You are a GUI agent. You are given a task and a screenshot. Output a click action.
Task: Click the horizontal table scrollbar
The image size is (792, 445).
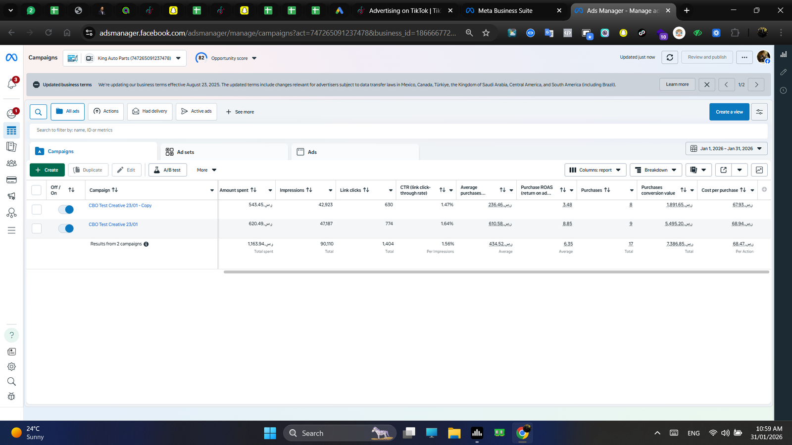496,272
